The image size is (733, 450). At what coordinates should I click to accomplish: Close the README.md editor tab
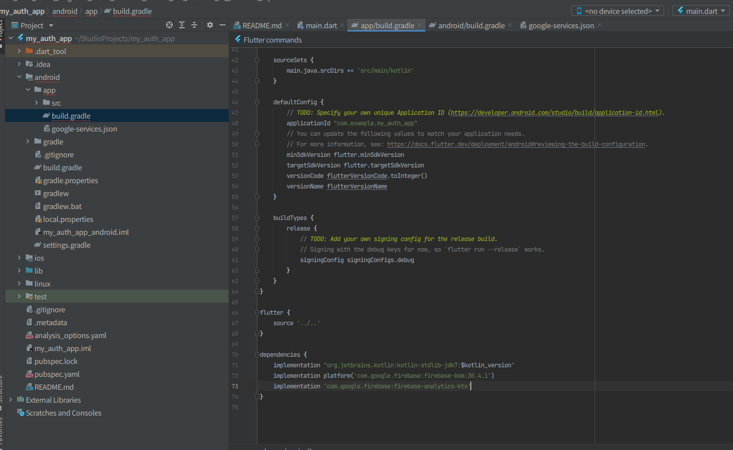click(x=287, y=25)
